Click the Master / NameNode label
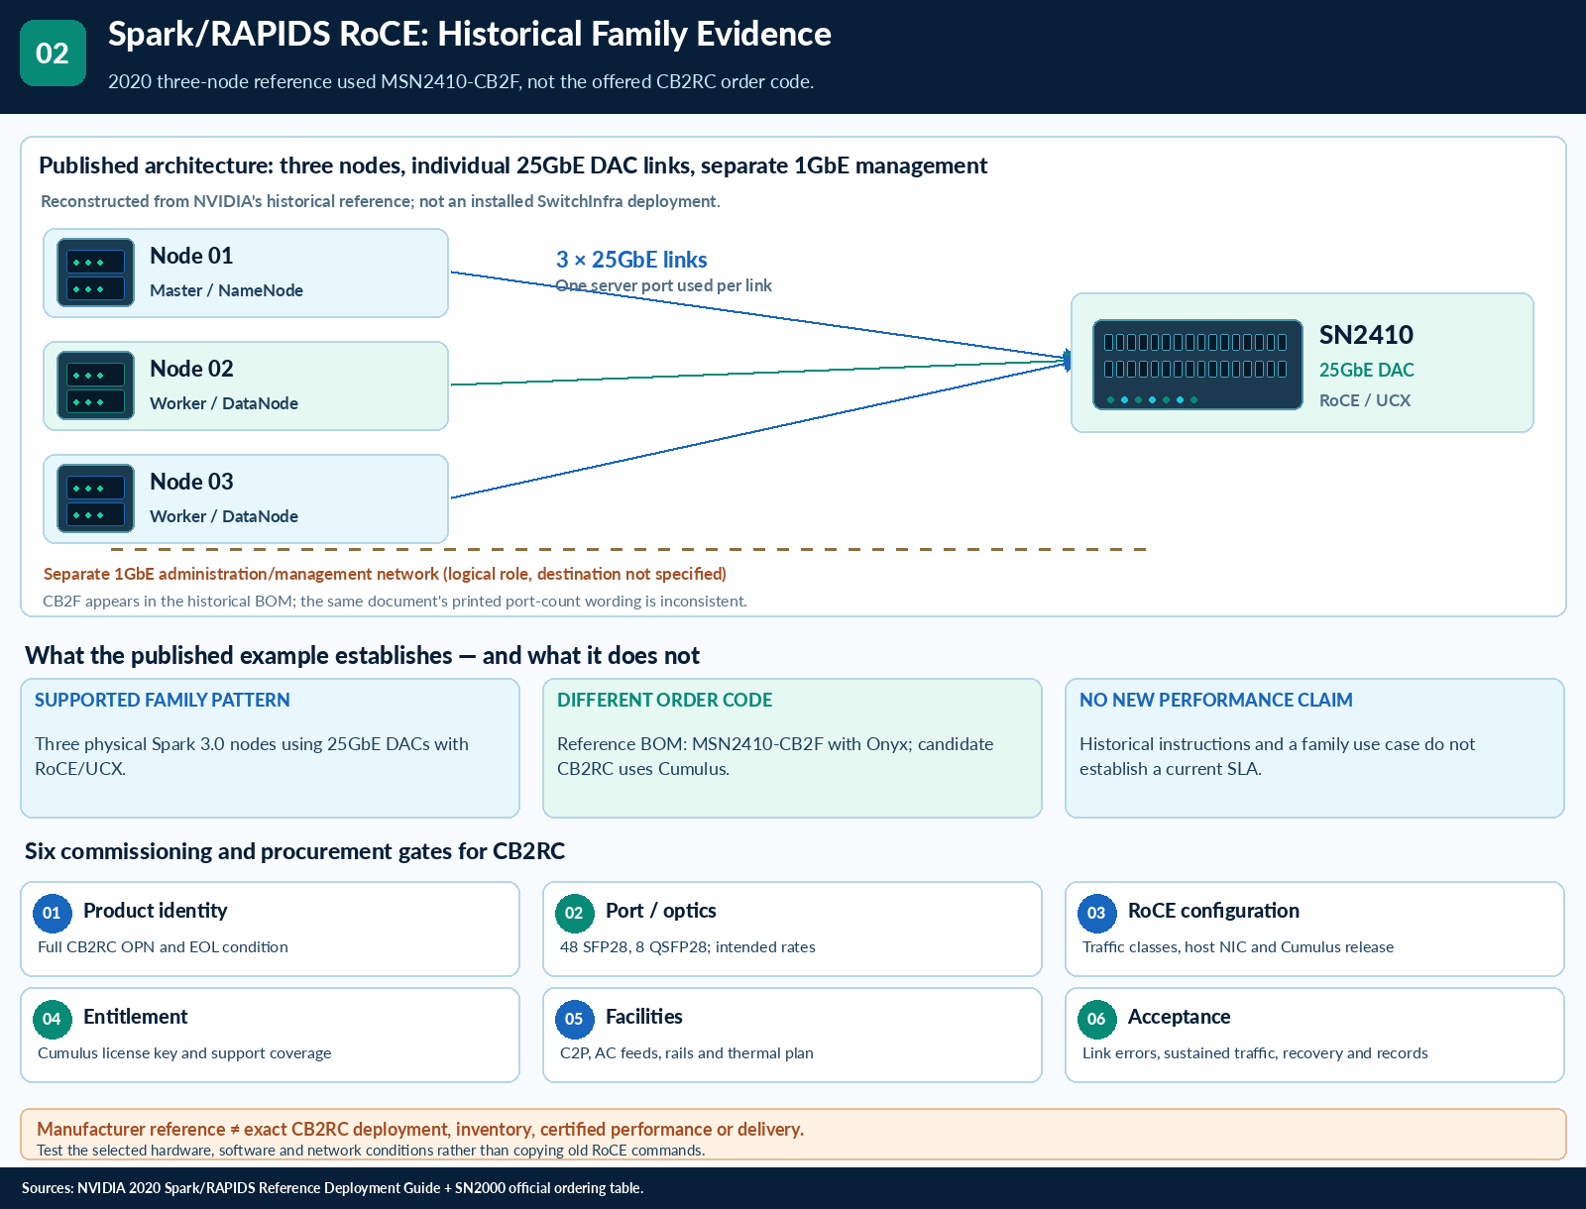 [x=226, y=290]
